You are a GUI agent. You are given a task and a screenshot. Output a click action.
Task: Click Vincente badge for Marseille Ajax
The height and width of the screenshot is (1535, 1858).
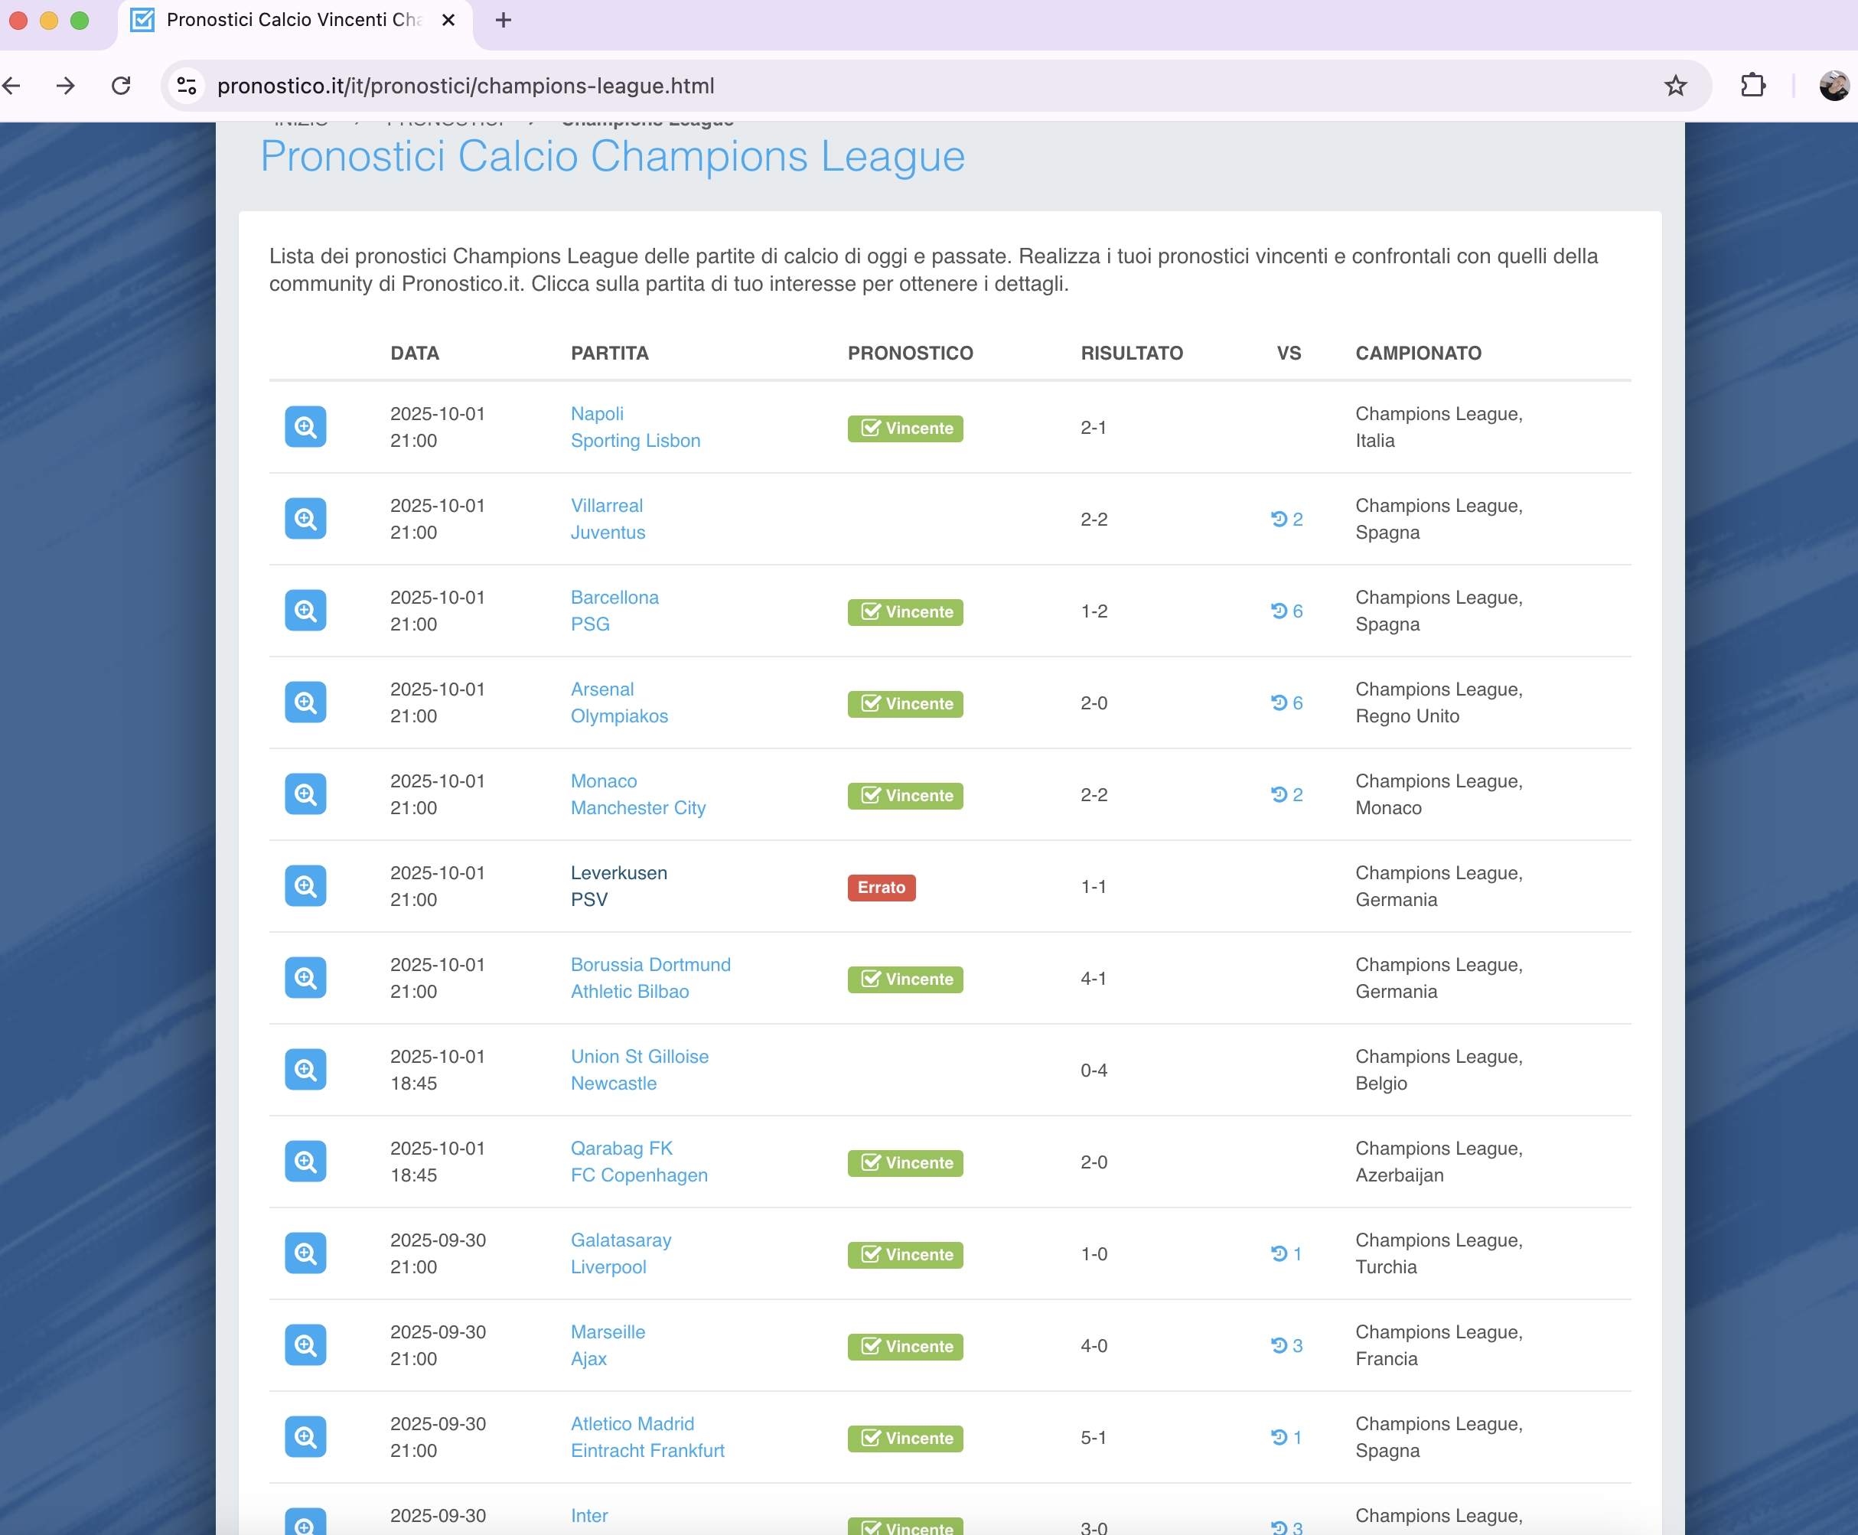pyautogui.click(x=905, y=1346)
